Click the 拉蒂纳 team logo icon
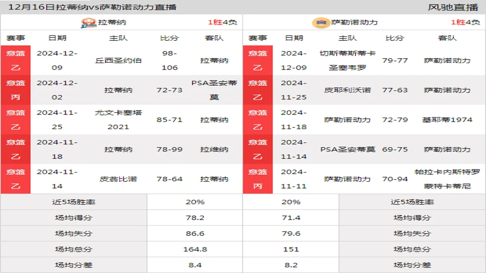Viewport: 486px width, 273px height. 89,23
